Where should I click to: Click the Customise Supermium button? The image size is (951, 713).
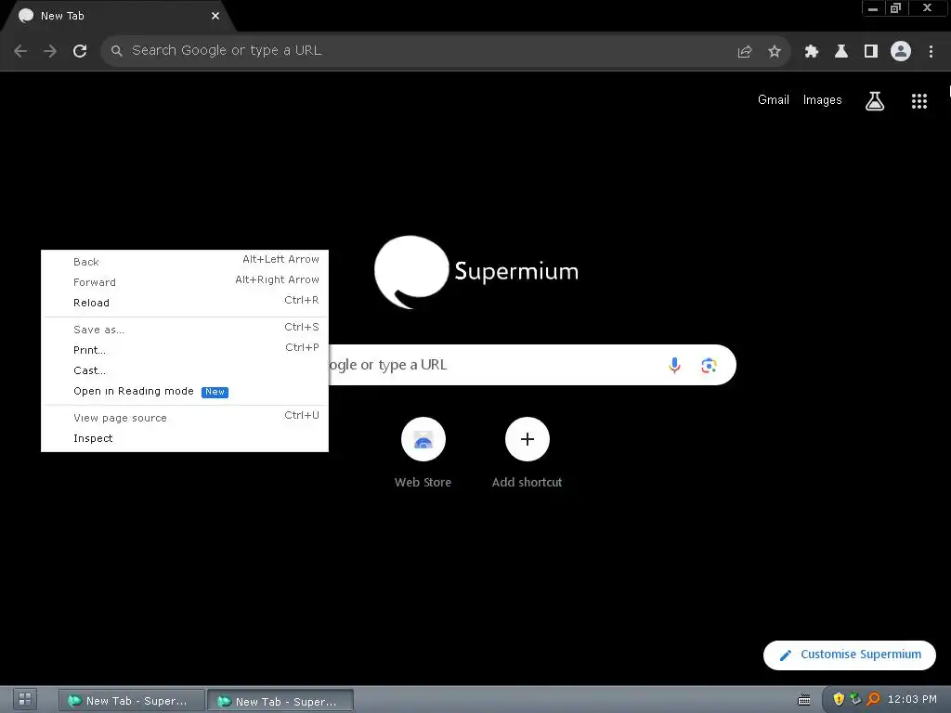850,655
